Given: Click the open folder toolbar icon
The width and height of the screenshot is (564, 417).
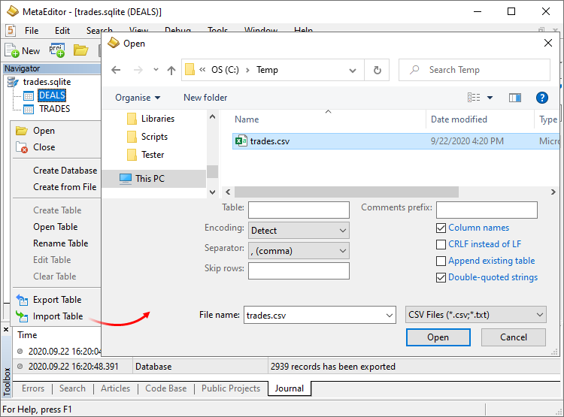Looking at the screenshot, I should pyautogui.click(x=80, y=50).
